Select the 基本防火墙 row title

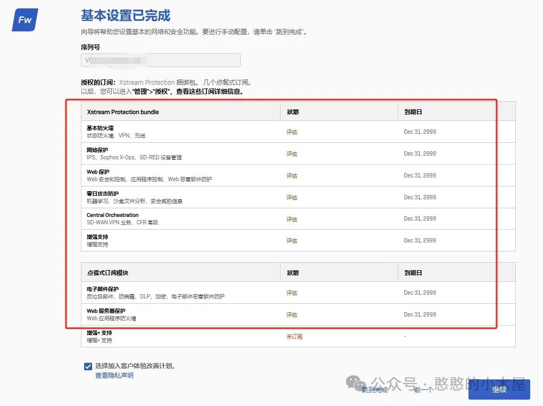point(100,128)
